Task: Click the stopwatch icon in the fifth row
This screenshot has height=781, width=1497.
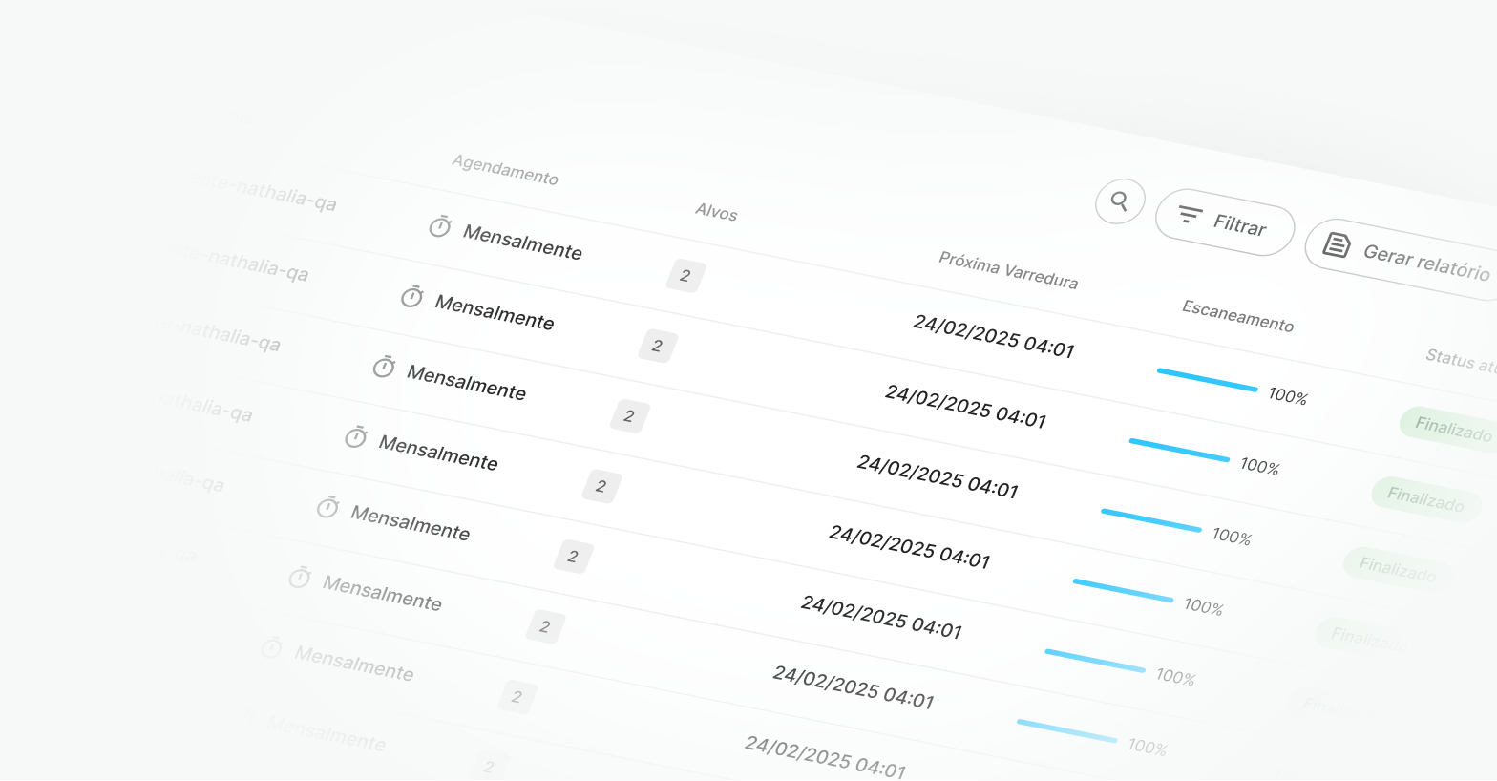Action: click(327, 507)
